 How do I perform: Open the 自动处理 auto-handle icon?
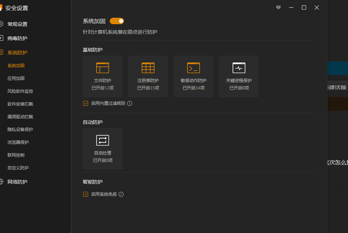click(103, 140)
